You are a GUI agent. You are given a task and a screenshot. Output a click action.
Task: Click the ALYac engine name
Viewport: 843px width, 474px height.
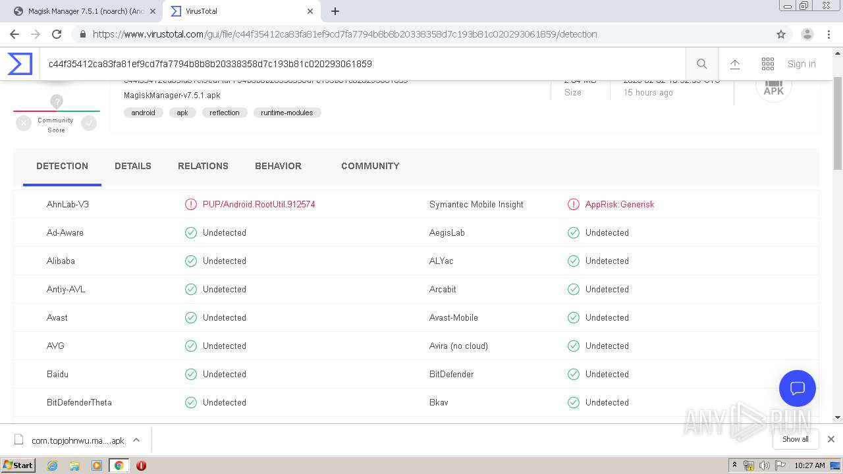[441, 261]
